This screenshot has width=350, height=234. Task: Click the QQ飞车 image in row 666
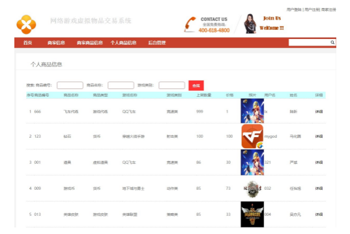pyautogui.click(x=252, y=111)
